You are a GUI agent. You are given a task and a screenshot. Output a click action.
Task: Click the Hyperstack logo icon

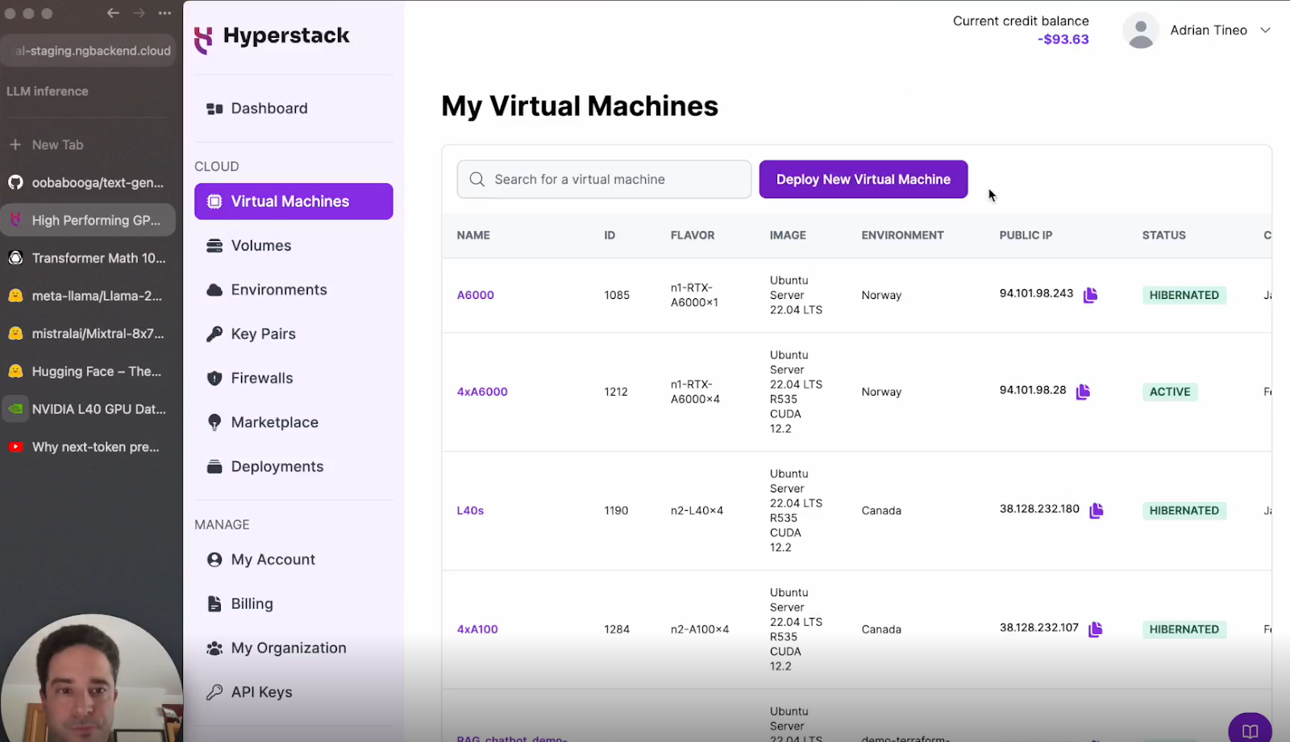tap(204, 39)
